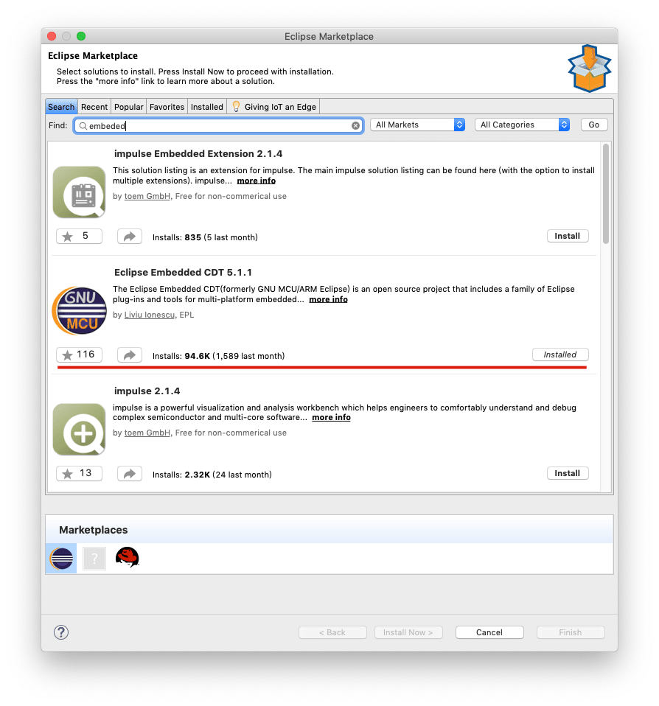Click the GNU MCU Eclipse Embedded CDT logo
Viewport: 659px width, 706px height.
coord(80,311)
